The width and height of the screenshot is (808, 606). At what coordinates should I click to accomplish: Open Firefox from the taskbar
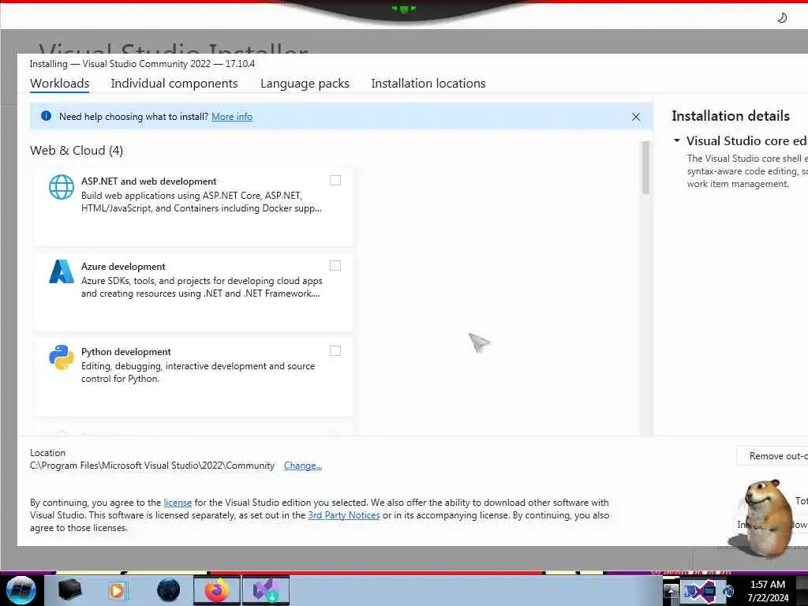217,590
